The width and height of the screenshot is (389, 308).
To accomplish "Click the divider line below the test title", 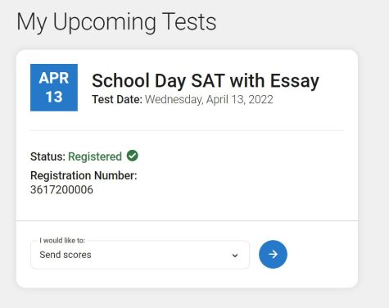I will coord(187,130).
